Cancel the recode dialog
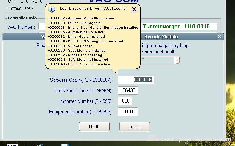The height and width of the screenshot is (146, 235). (x=135, y=127)
